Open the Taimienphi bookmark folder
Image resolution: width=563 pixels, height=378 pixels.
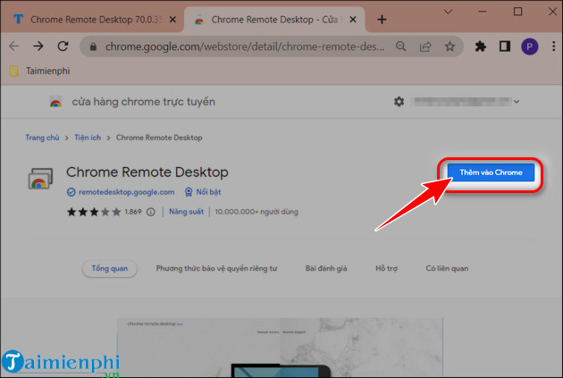click(40, 71)
